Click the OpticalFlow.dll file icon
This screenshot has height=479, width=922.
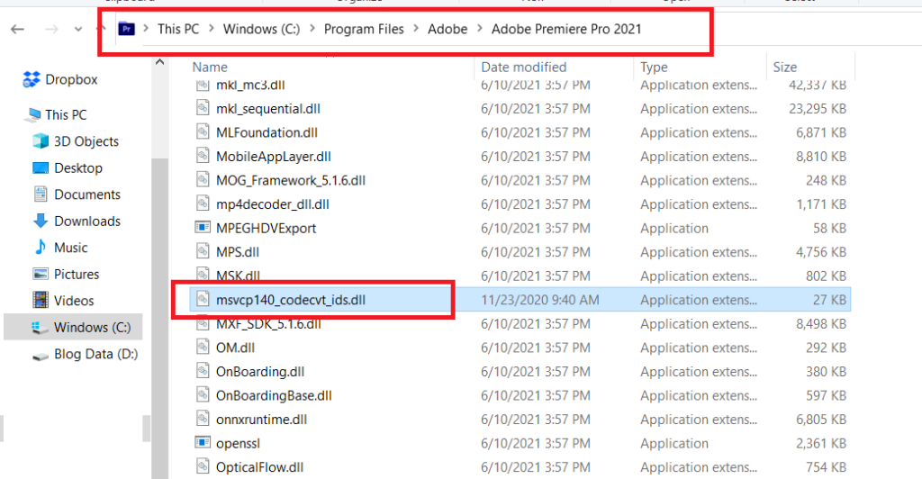pyautogui.click(x=203, y=466)
